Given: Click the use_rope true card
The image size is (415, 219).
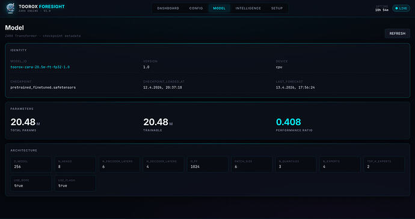Looking at the screenshot, I should tap(31, 184).
